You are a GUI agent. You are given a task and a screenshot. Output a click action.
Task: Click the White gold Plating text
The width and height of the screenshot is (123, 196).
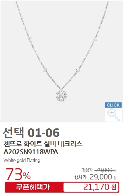[22, 160]
